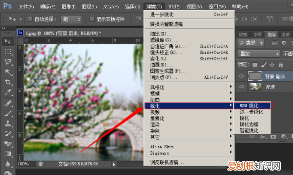The width and height of the screenshot is (293, 175).
Task: Open the 组 auto-select dropdown
Action: 71,19
